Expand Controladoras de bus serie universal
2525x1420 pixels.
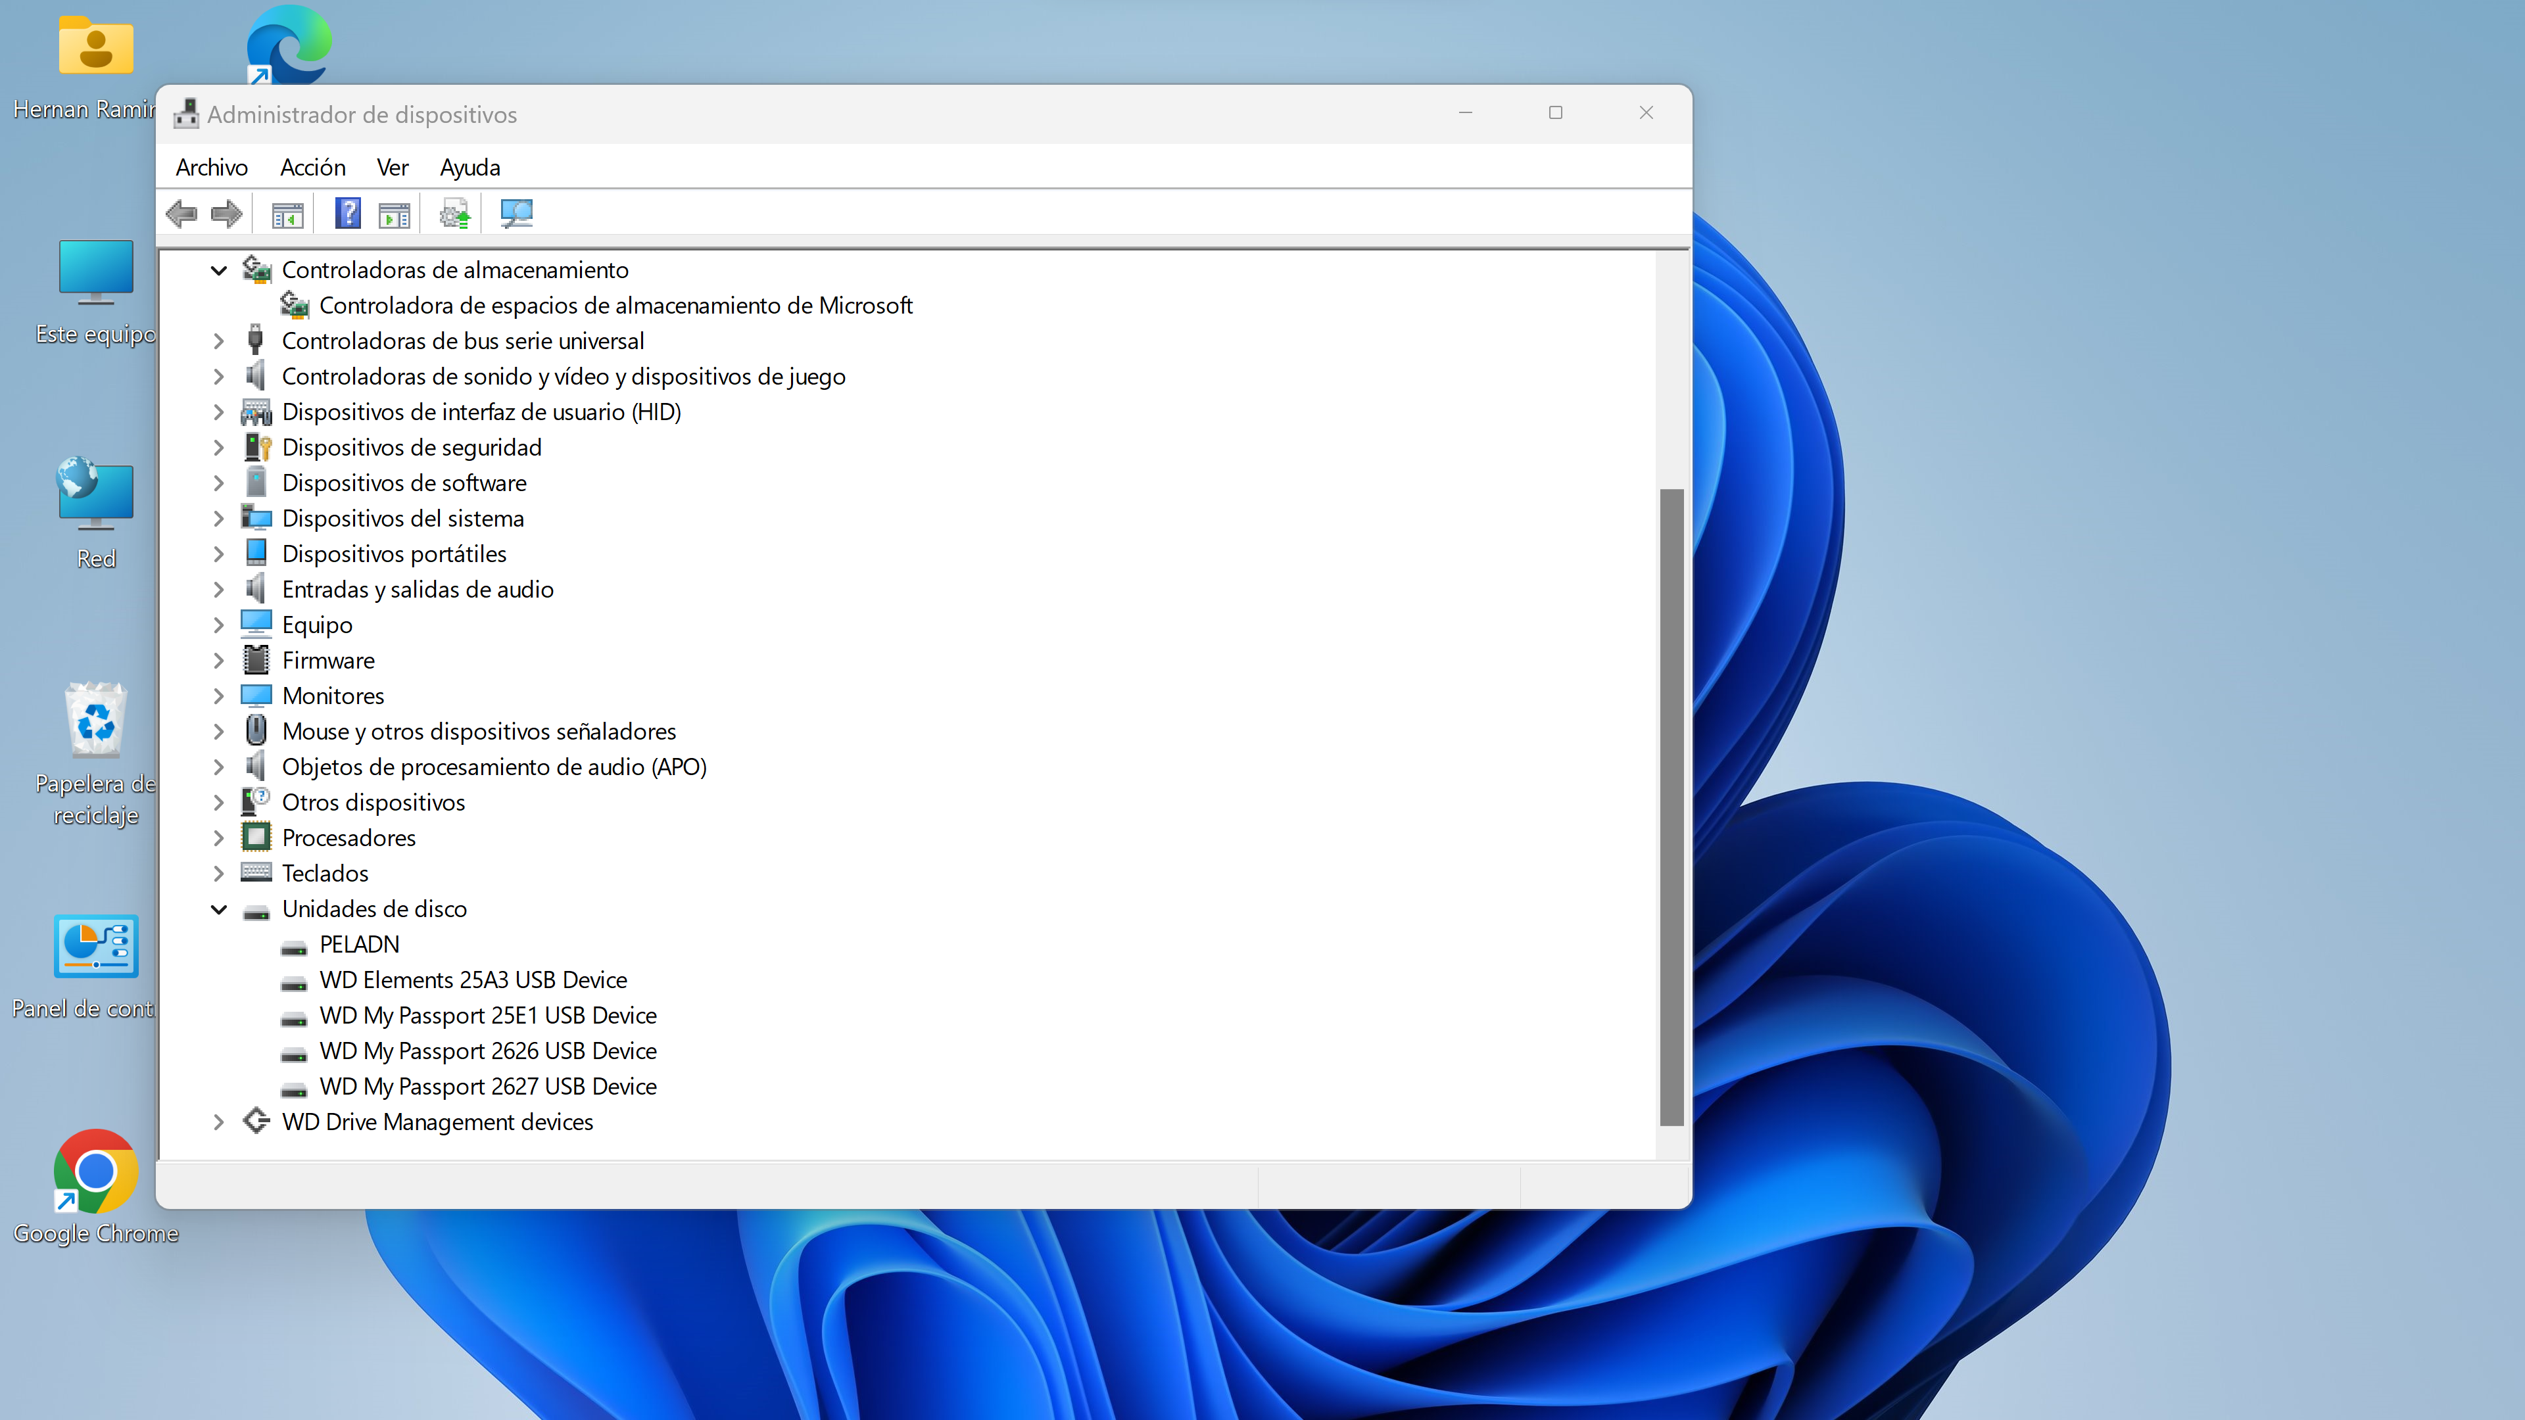point(220,341)
